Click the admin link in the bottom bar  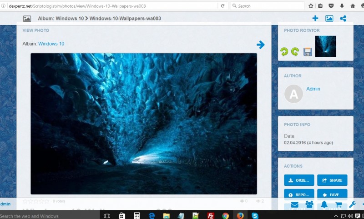point(5,204)
